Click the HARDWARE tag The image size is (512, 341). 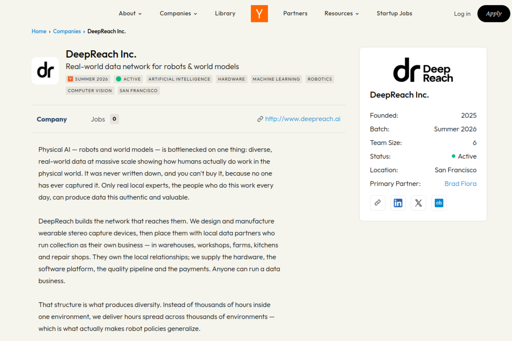(232, 79)
